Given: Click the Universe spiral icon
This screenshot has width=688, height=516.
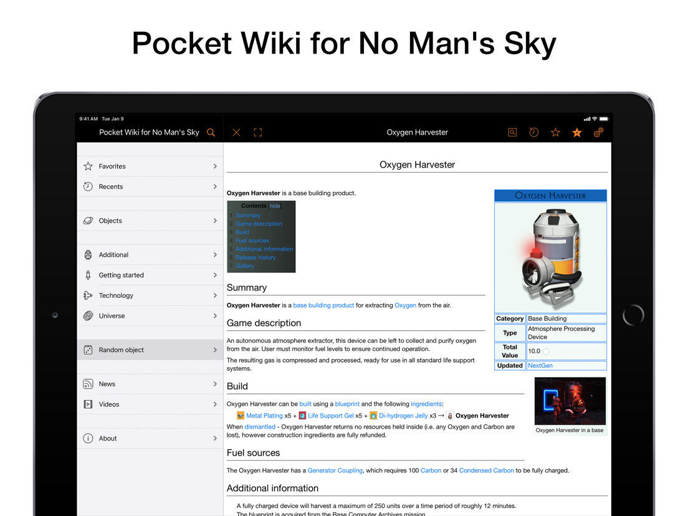Looking at the screenshot, I should 88,316.
